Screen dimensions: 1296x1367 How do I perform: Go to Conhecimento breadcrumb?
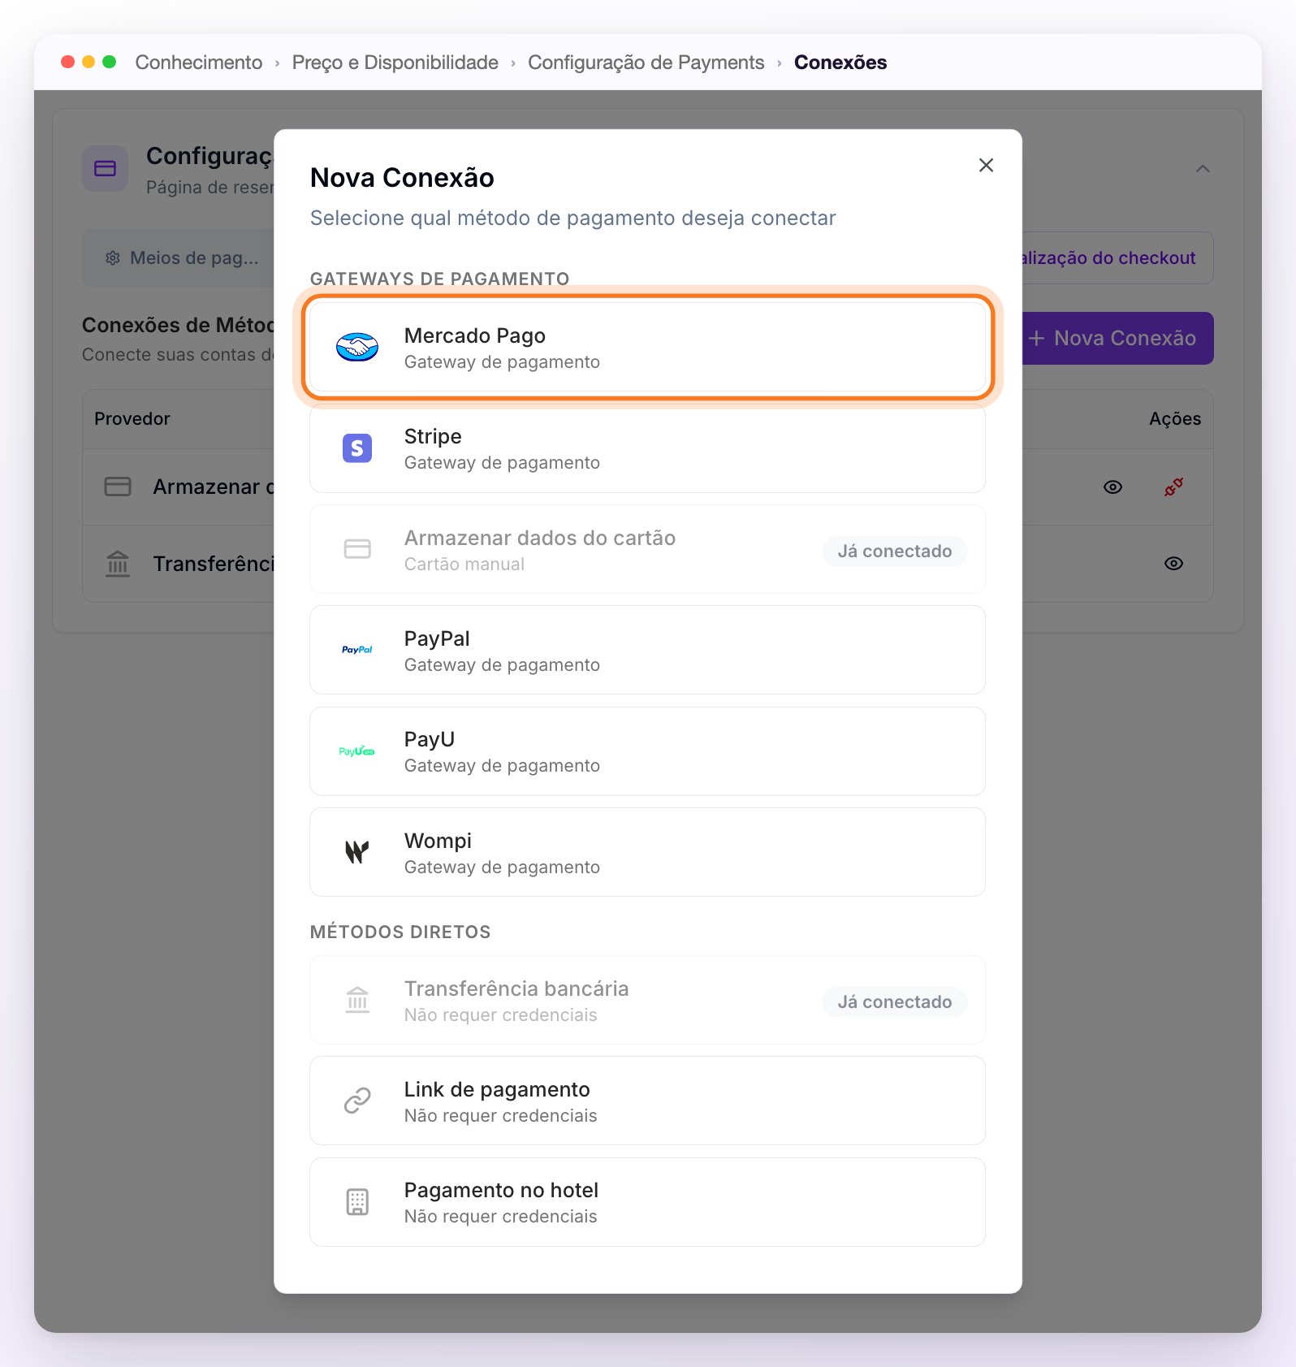pyautogui.click(x=199, y=63)
